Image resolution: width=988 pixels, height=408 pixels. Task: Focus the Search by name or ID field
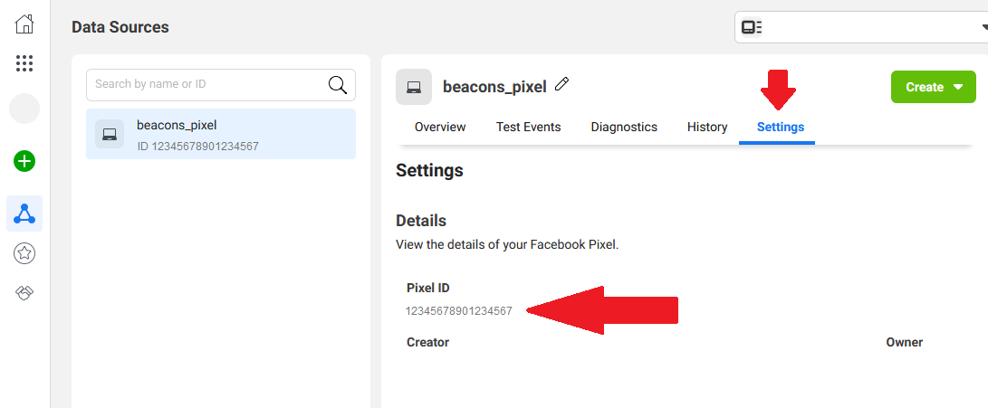pyautogui.click(x=221, y=85)
